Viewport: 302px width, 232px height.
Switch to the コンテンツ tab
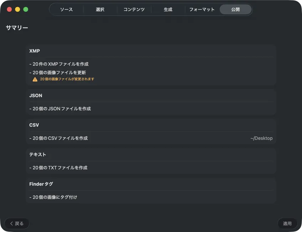click(x=134, y=10)
